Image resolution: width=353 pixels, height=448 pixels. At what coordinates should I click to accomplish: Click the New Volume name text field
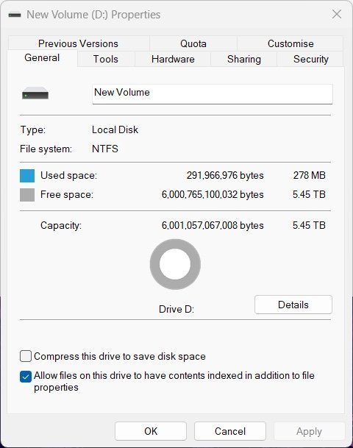pos(213,94)
